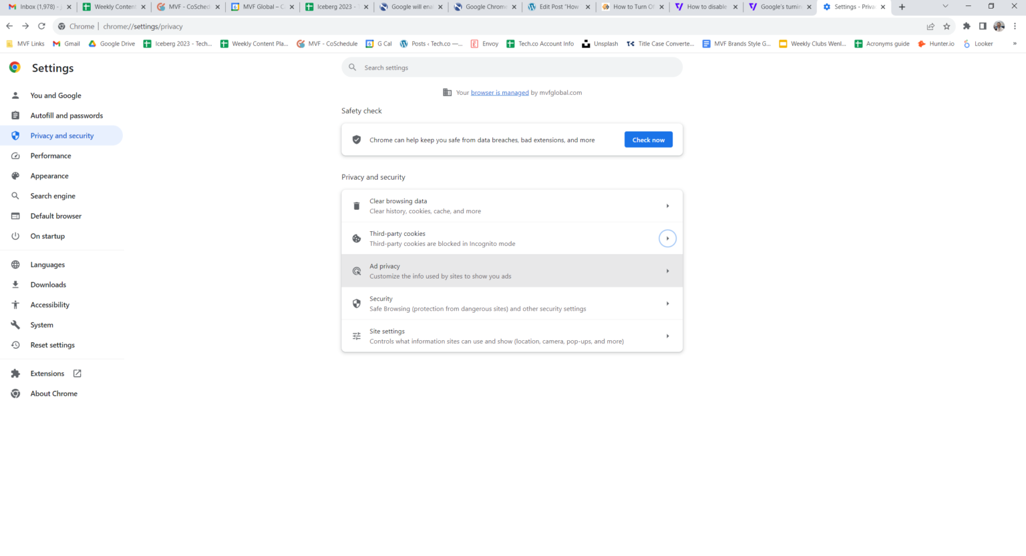The image size is (1026, 556).
Task: Click the profile avatar icon
Action: tap(999, 25)
